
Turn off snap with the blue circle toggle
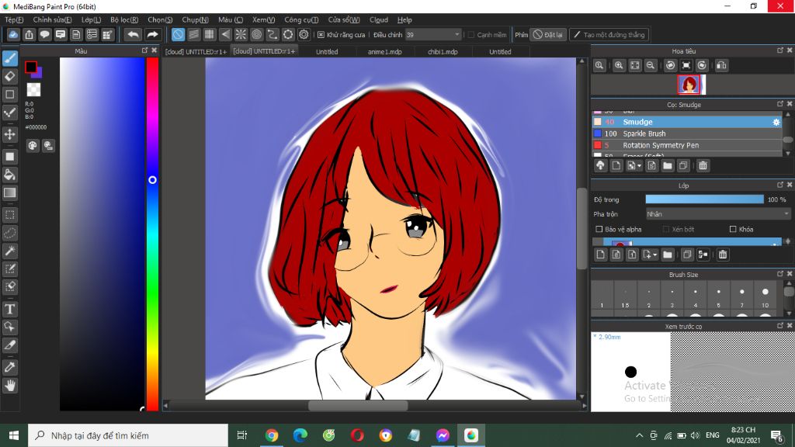point(178,34)
